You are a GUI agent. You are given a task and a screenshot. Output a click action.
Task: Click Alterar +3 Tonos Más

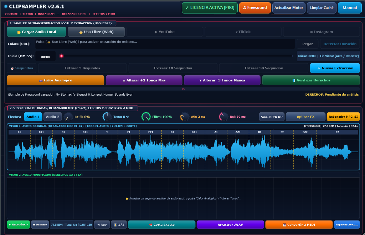[144, 80]
